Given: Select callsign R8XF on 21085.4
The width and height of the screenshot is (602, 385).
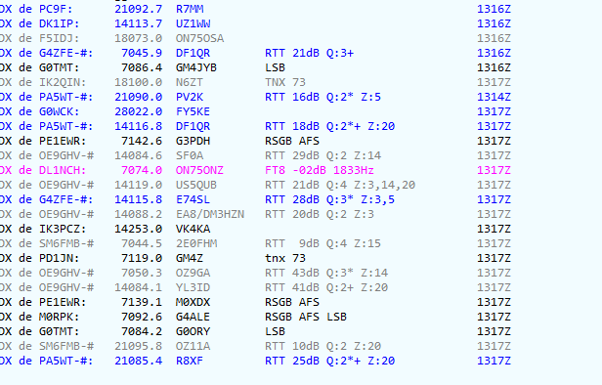Looking at the screenshot, I should coord(190,361).
